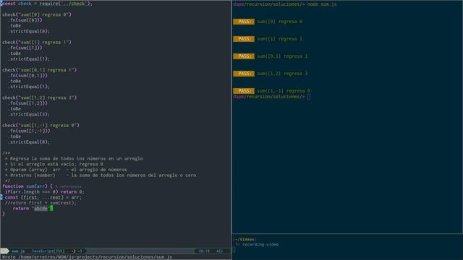Click 'recording-video' in the lower terminal pane
Viewport: 463px width, 260px height.
260,244
